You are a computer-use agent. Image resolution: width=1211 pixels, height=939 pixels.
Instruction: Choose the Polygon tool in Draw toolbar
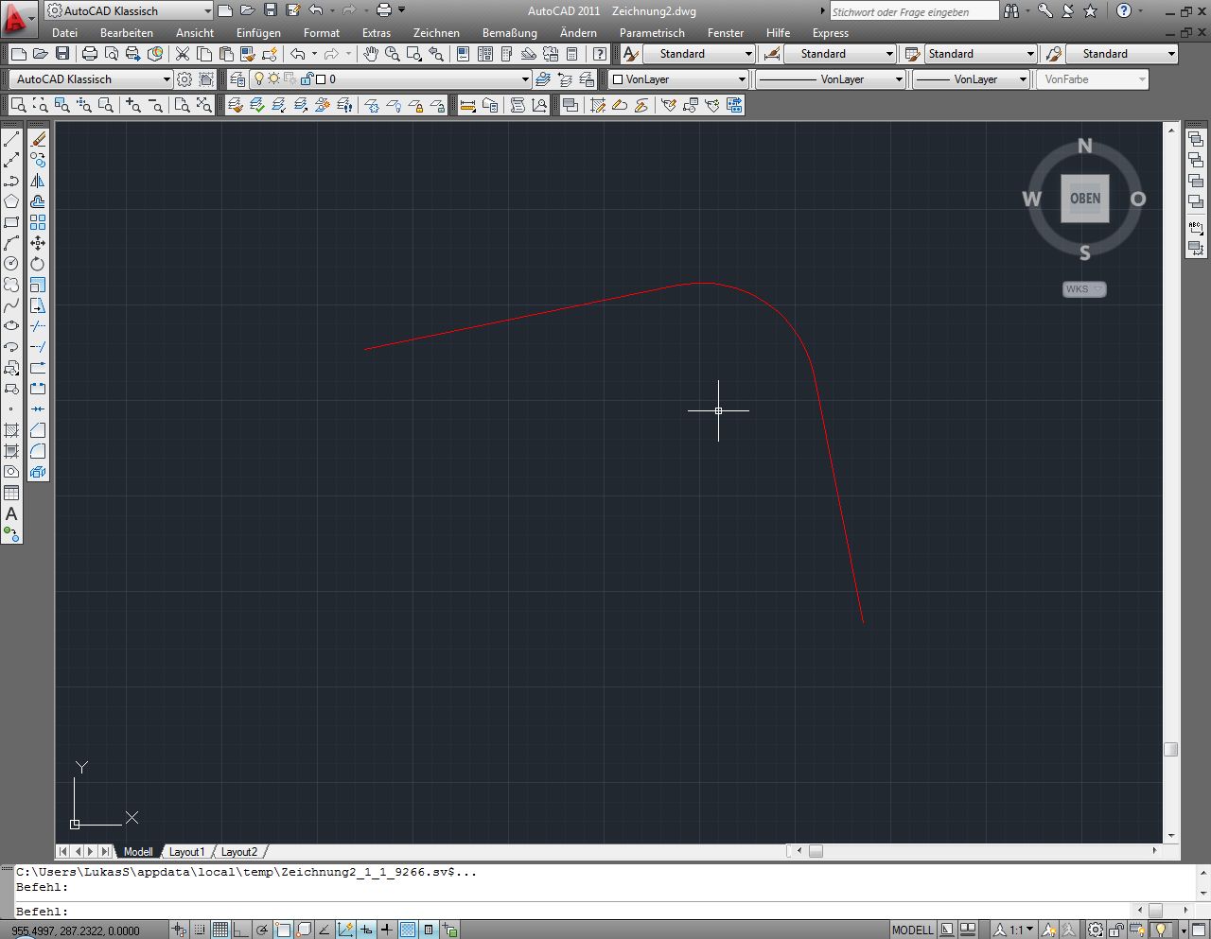(11, 201)
